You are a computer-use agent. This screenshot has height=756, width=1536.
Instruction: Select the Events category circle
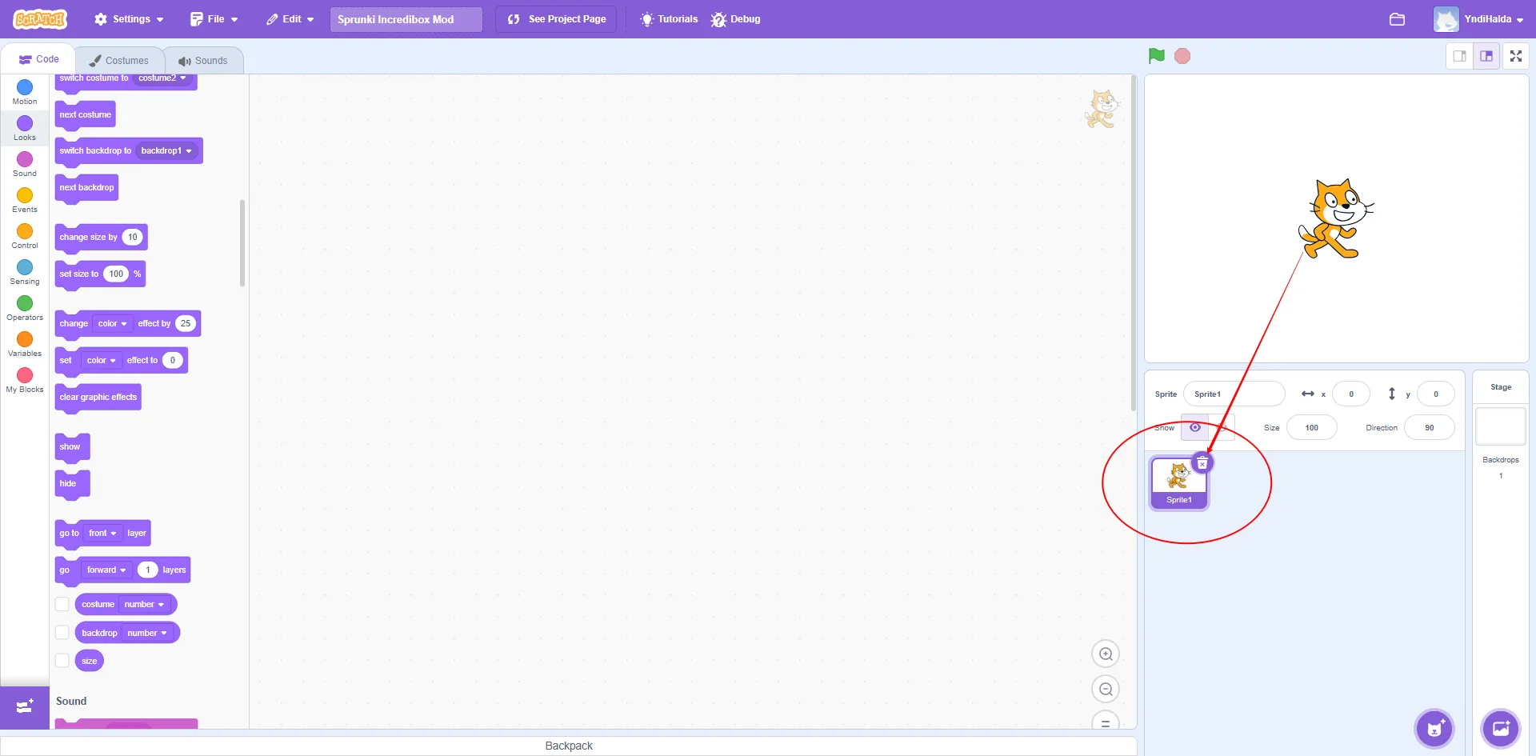pos(25,195)
